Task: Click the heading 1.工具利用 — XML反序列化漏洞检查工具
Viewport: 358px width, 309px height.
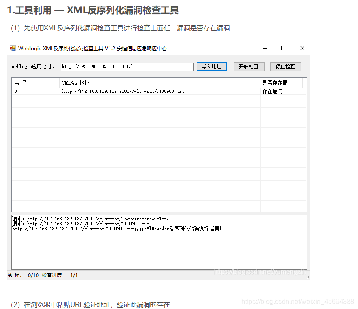Action: point(93,10)
